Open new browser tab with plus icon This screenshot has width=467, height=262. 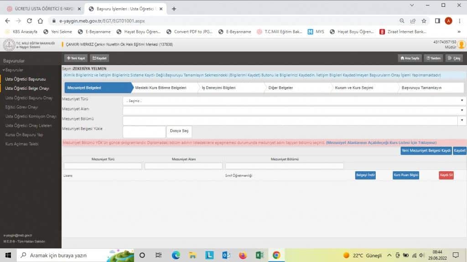pos(174,9)
